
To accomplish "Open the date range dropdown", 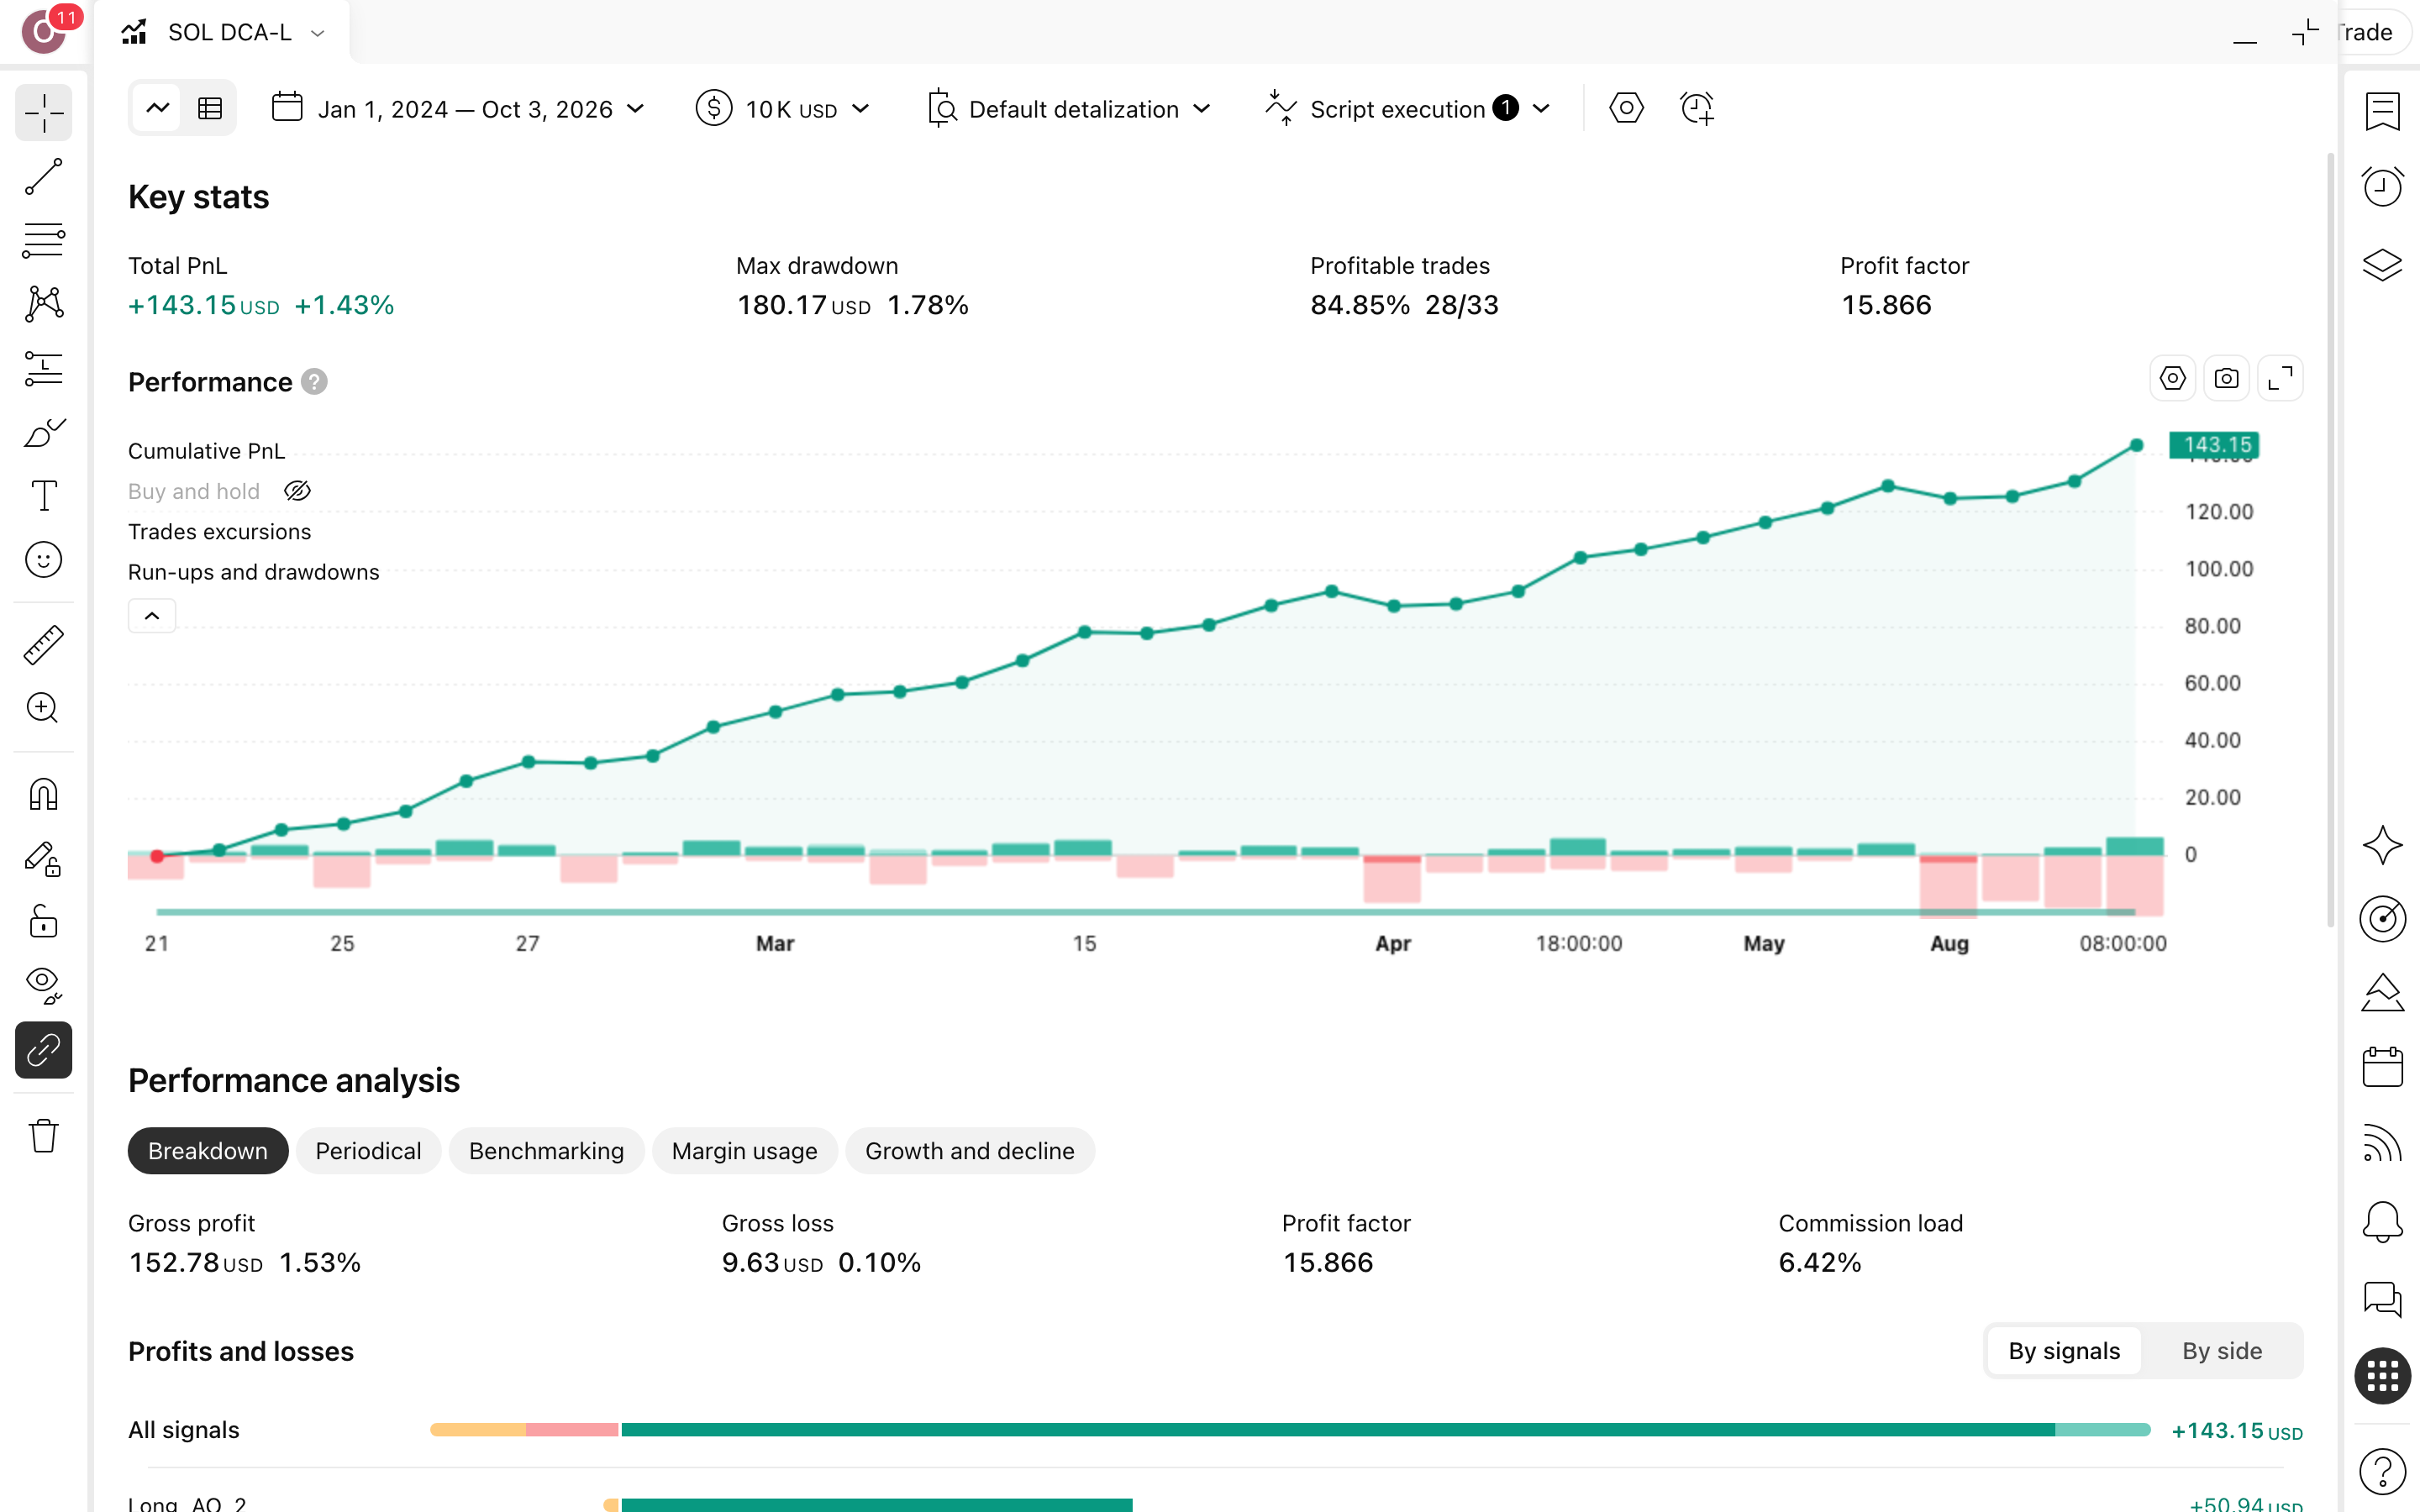I will [x=459, y=108].
